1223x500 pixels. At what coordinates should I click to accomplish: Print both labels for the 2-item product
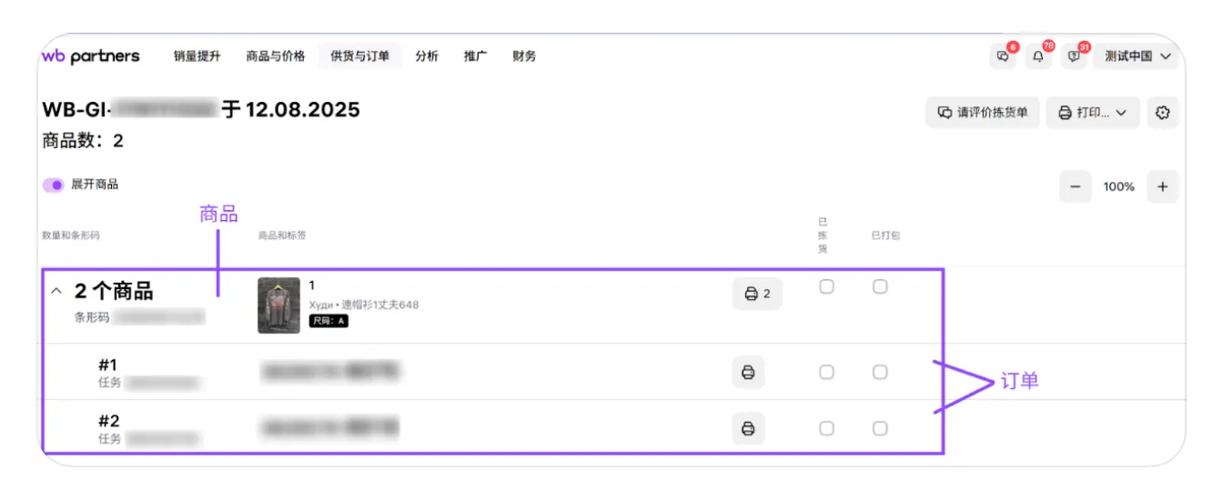click(757, 294)
